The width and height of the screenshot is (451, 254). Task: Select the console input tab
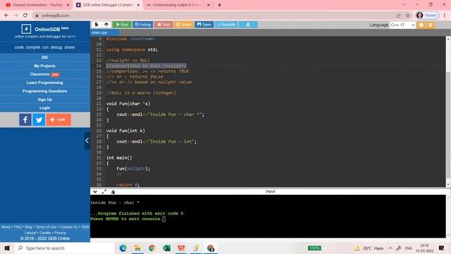(271, 191)
